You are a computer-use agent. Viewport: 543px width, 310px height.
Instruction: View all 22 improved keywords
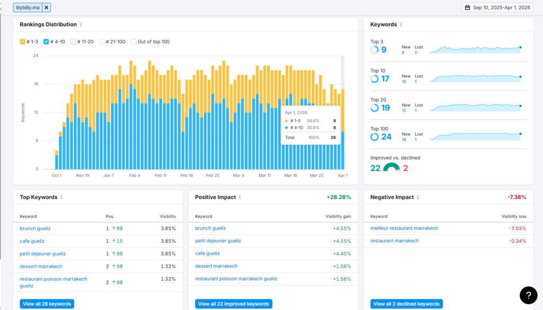(233, 304)
